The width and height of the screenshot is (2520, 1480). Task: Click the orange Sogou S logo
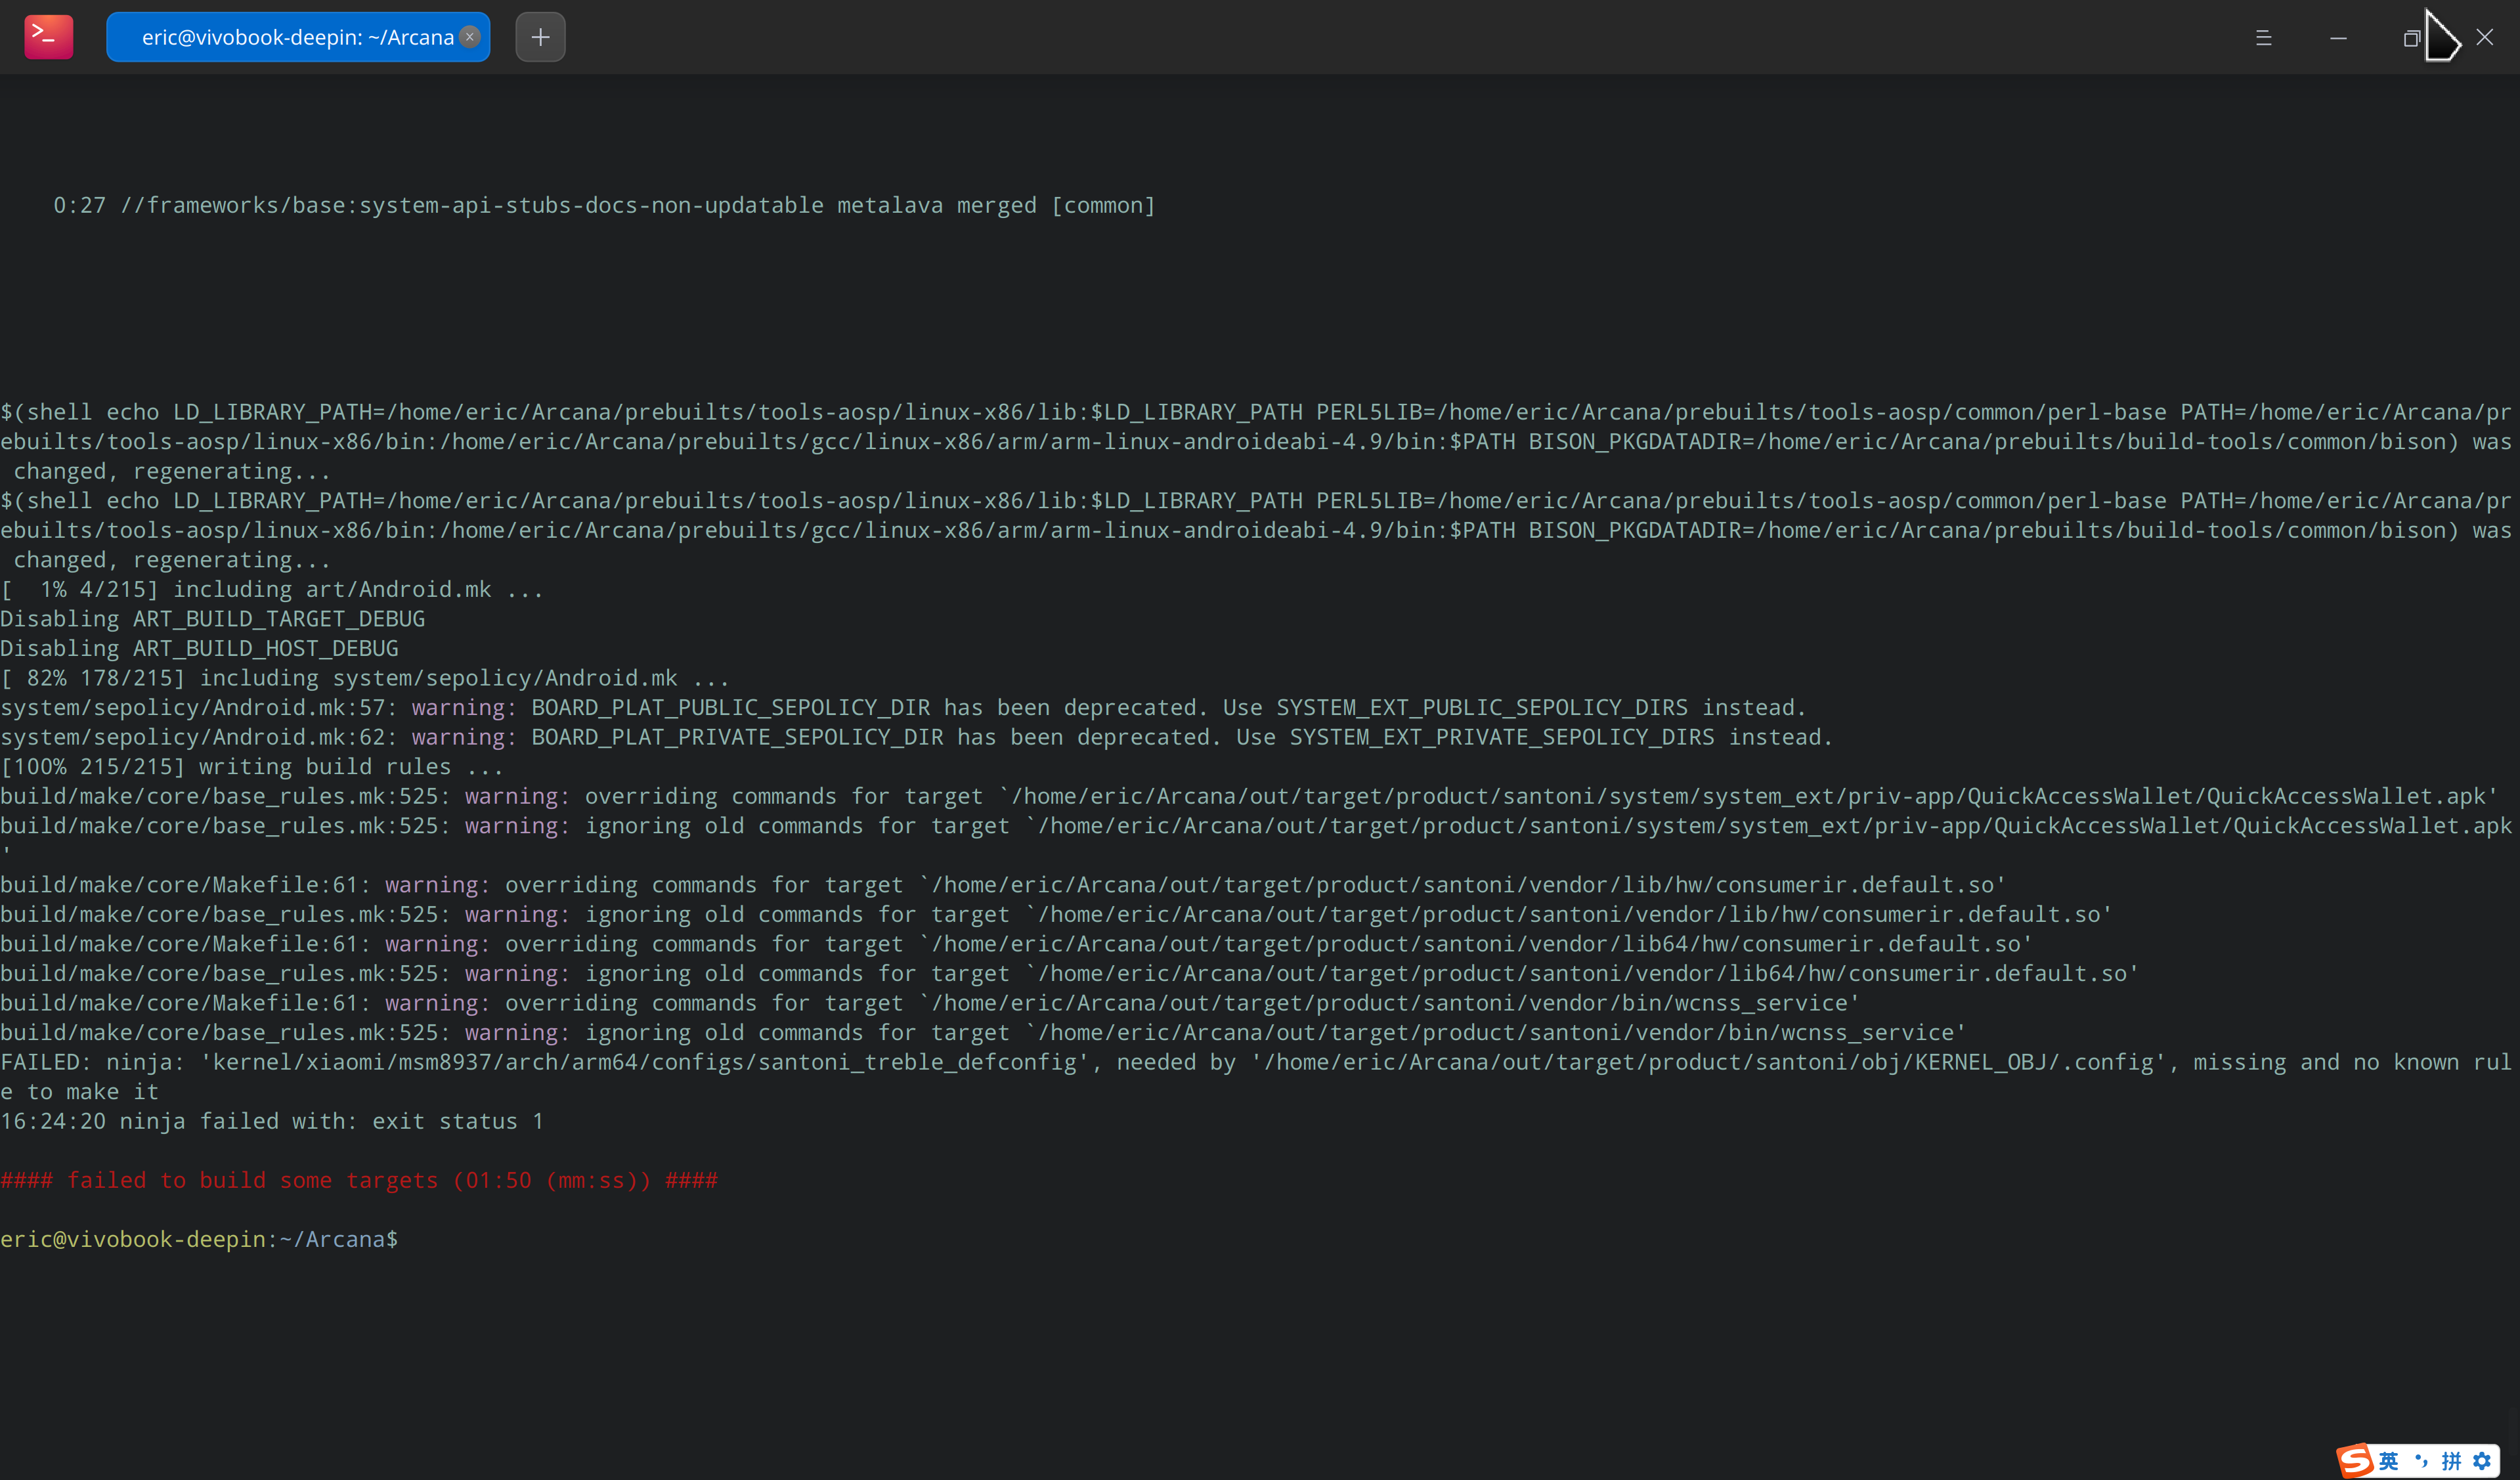pyautogui.click(x=2356, y=1461)
